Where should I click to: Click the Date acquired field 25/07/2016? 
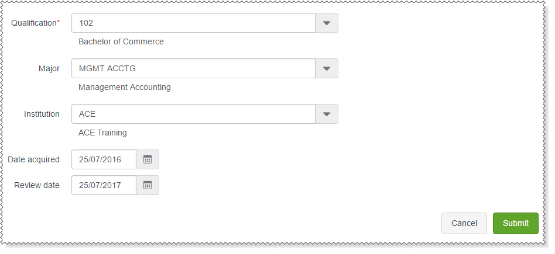point(104,159)
